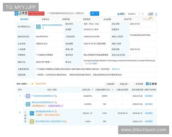Collapse the 美的创业投资管理有限公司 row with its minus toggle
The image size is (172, 137).
[24, 104]
